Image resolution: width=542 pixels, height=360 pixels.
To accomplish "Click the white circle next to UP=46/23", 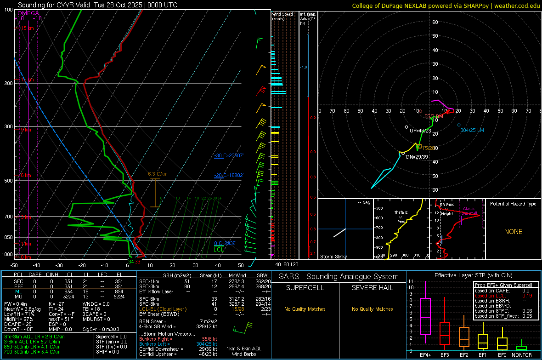I will click(406, 127).
